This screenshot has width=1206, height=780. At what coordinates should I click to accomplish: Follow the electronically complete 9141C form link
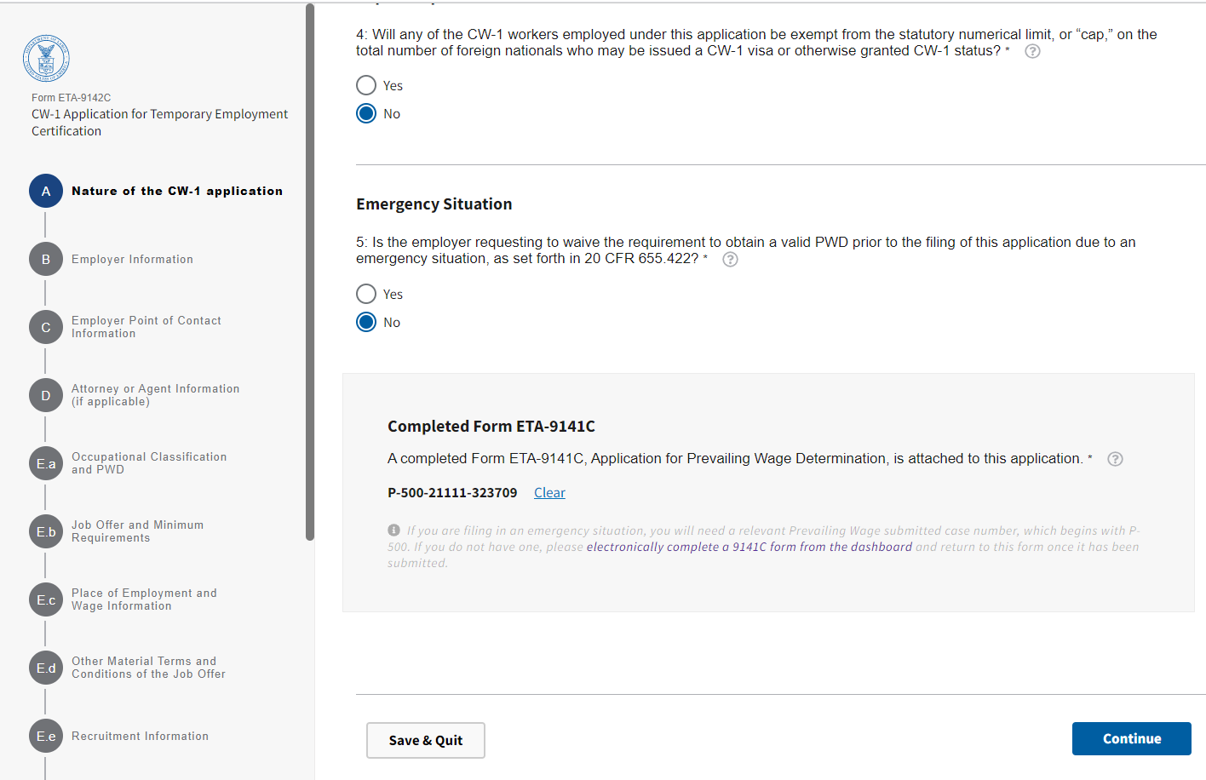coord(749,547)
